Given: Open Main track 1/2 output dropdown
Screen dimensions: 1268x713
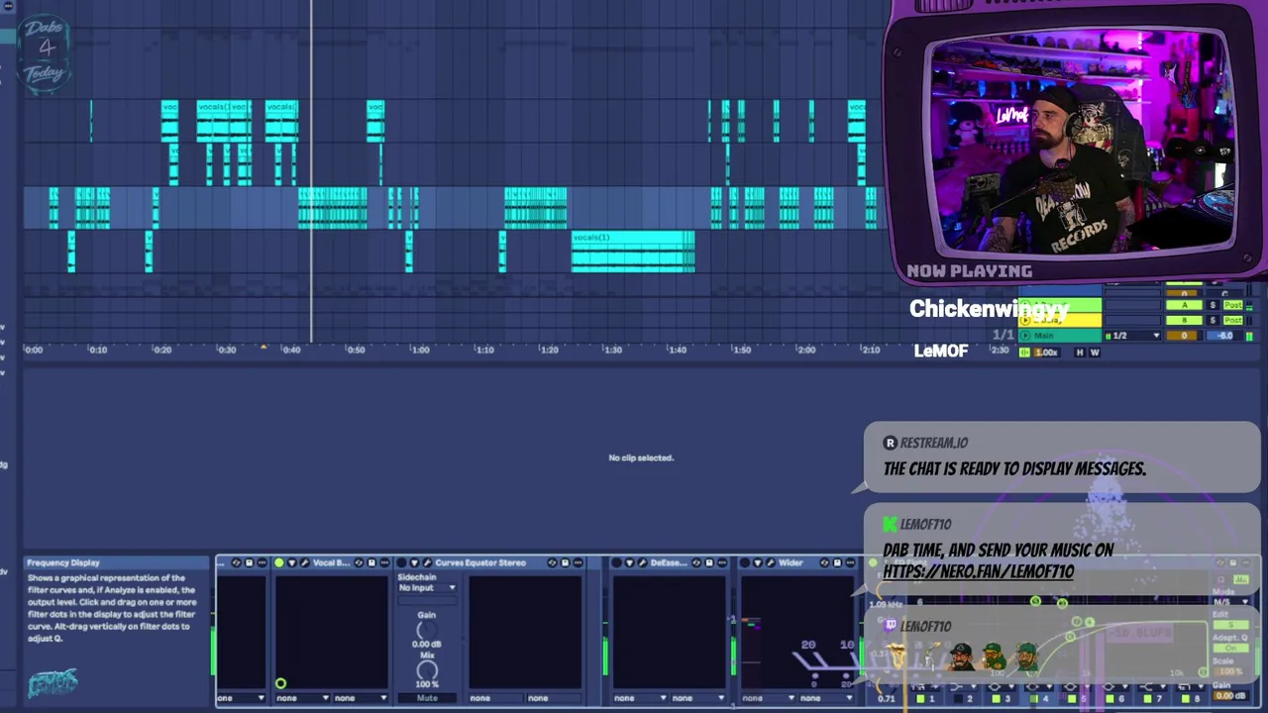Looking at the screenshot, I should [x=1133, y=336].
